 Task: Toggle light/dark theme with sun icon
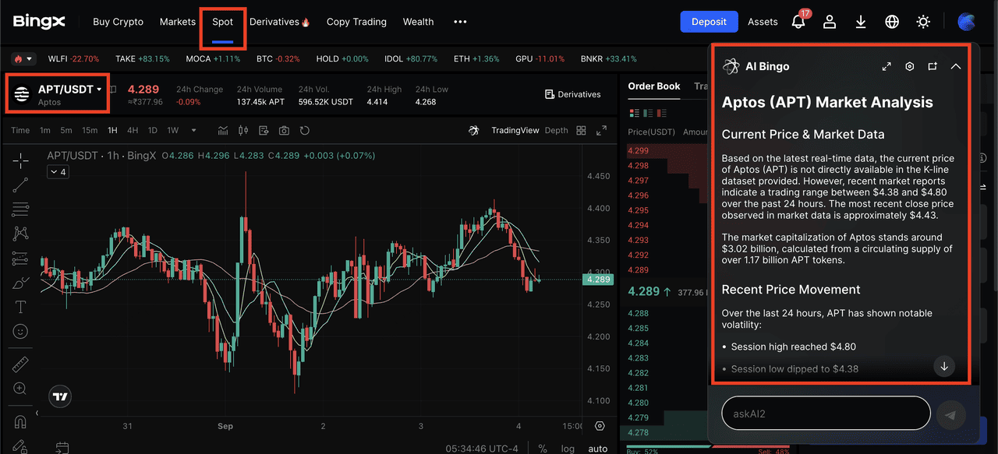pyautogui.click(x=923, y=22)
